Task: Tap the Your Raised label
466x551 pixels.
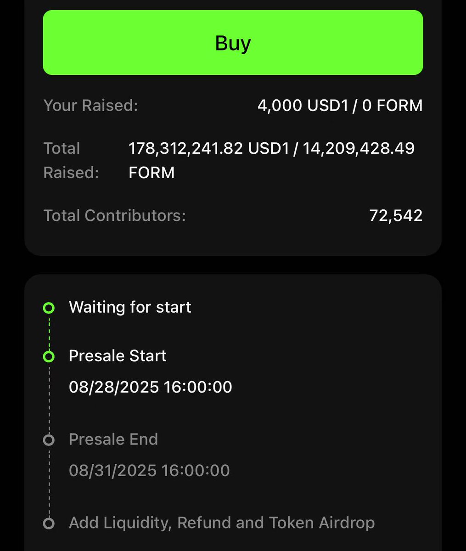Action: coord(90,105)
